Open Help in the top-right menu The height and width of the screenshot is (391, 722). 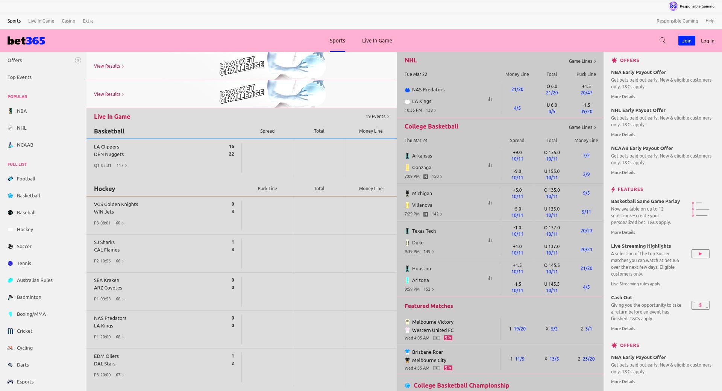[710, 21]
